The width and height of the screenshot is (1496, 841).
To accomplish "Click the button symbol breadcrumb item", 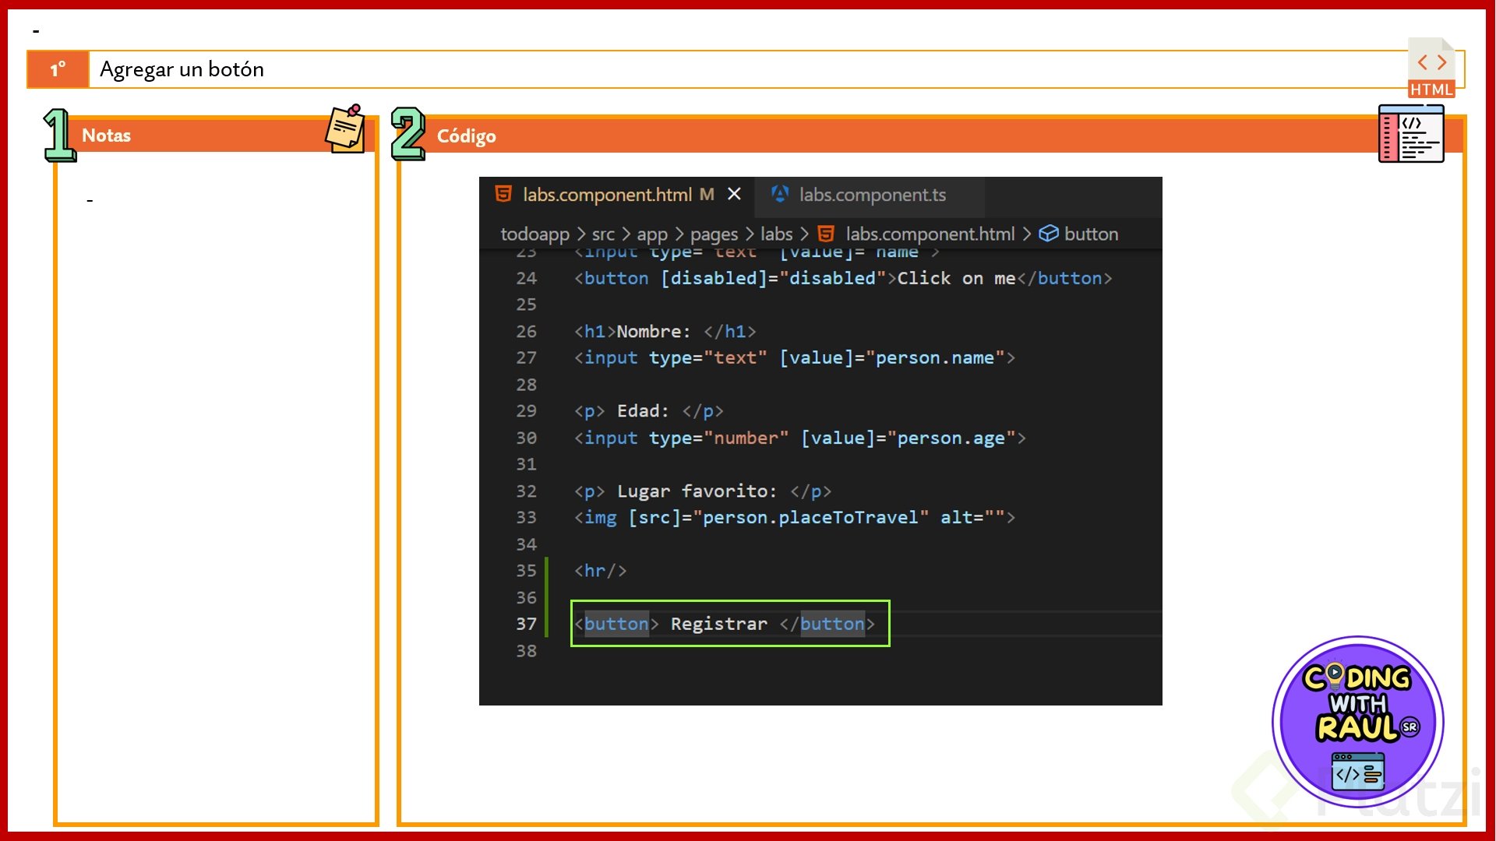I will 1090,234.
